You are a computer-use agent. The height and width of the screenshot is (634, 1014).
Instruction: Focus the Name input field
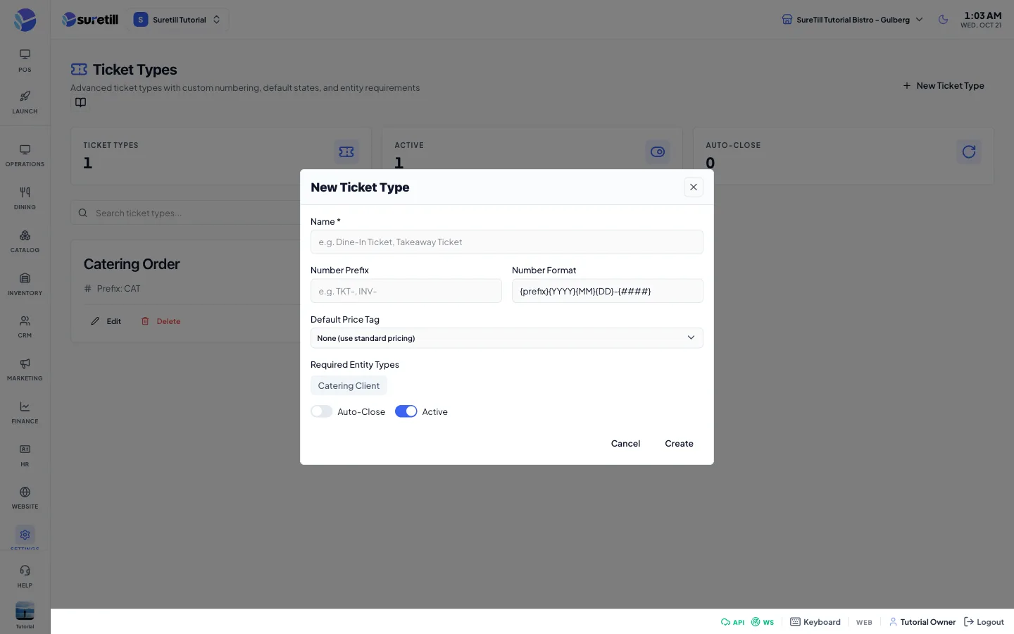click(x=507, y=242)
